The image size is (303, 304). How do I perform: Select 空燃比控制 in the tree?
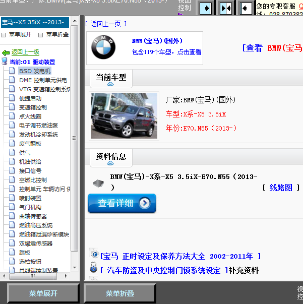pos(33,180)
